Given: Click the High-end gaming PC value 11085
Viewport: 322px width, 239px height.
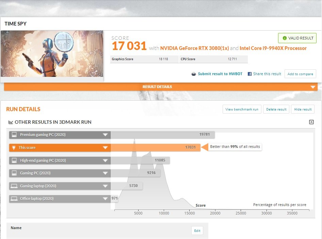Looking at the screenshot, I should (160, 160).
